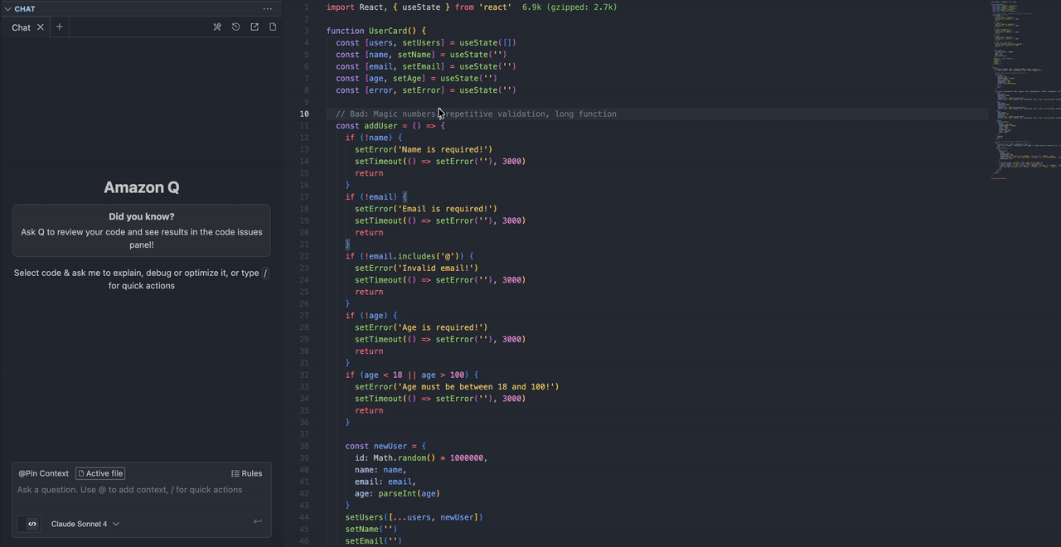
Task: Open a new chat tab with plus icon
Action: [59, 27]
